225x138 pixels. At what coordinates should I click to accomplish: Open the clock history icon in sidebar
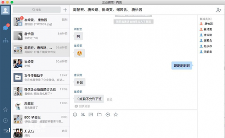pos(6,120)
